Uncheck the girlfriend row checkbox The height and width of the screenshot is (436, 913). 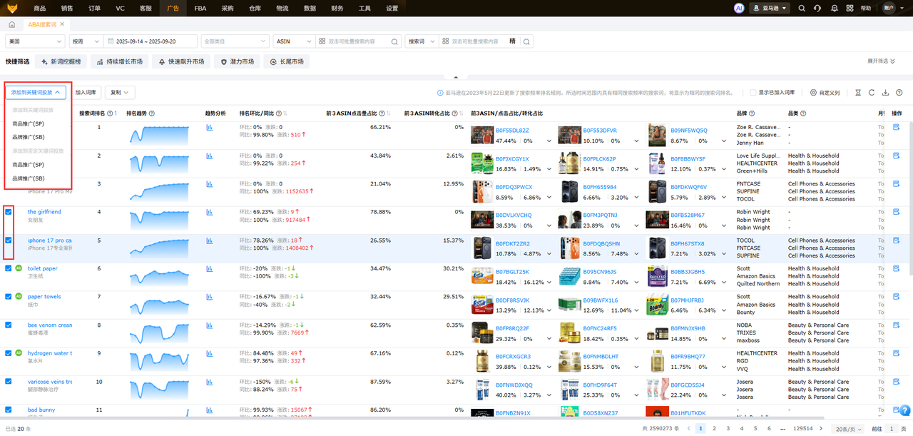pyautogui.click(x=9, y=212)
